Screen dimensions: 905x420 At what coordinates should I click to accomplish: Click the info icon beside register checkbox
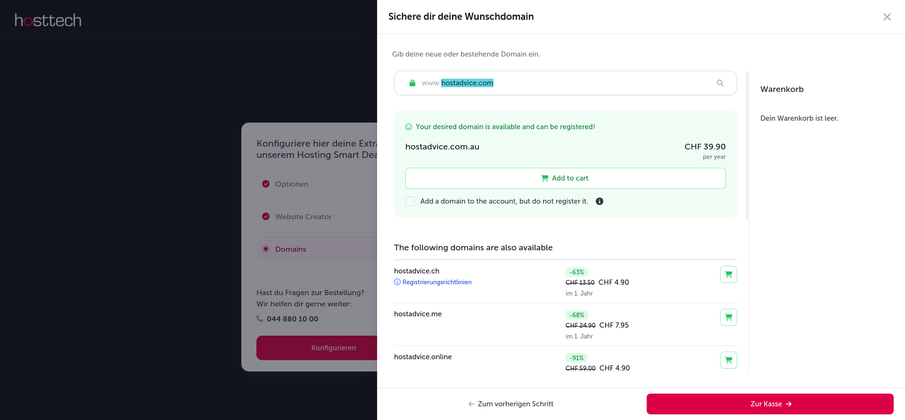coord(600,201)
